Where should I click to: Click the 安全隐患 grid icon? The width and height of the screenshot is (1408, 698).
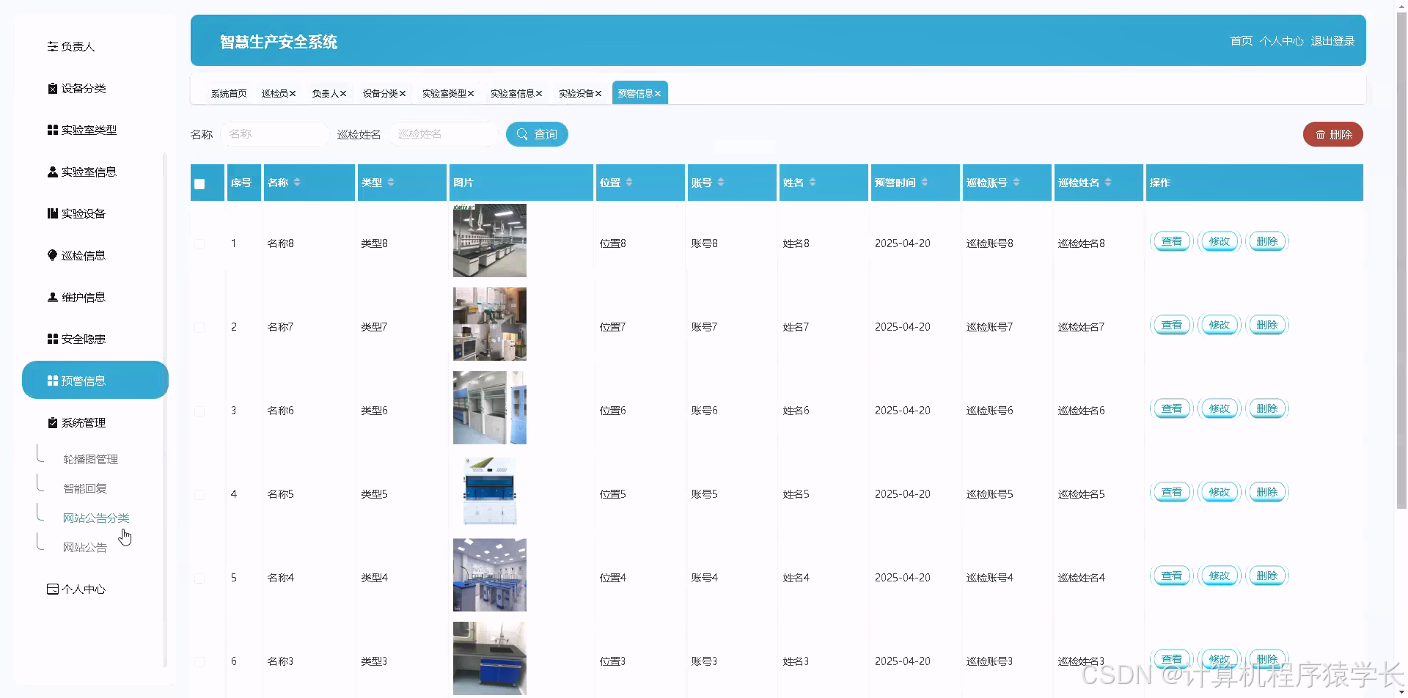(x=52, y=339)
